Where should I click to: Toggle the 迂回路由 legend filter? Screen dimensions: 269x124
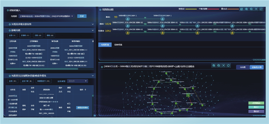click(x=256, y=103)
